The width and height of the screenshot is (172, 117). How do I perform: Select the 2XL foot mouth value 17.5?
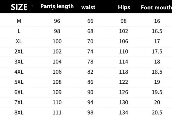157,52
